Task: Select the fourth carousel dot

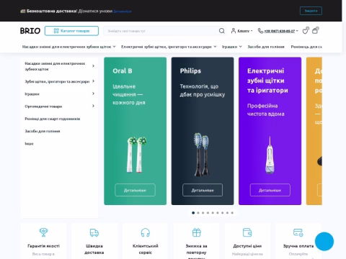Action: pyautogui.click(x=208, y=213)
